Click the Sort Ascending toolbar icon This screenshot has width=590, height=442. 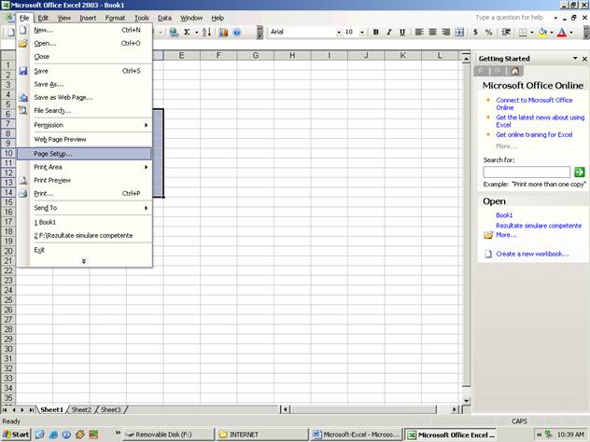pyautogui.click(x=206, y=33)
